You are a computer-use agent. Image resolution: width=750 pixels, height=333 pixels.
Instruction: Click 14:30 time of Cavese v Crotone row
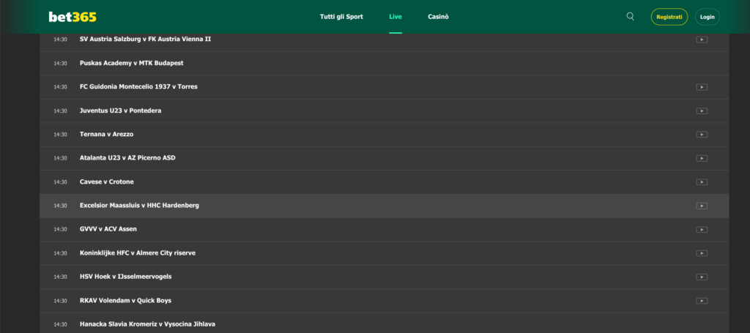tap(60, 182)
